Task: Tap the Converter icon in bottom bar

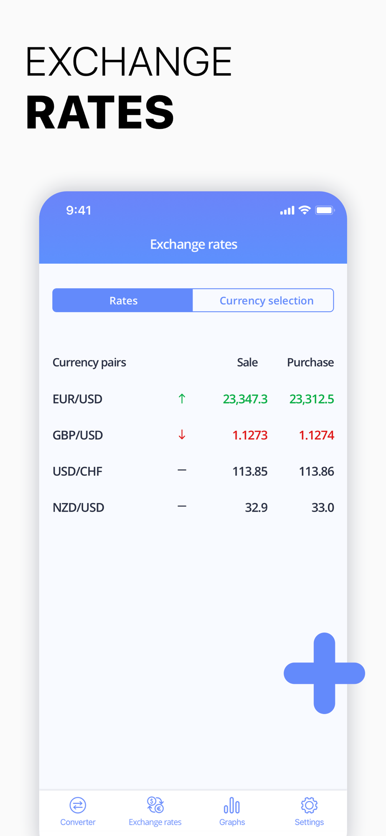Action: click(78, 805)
